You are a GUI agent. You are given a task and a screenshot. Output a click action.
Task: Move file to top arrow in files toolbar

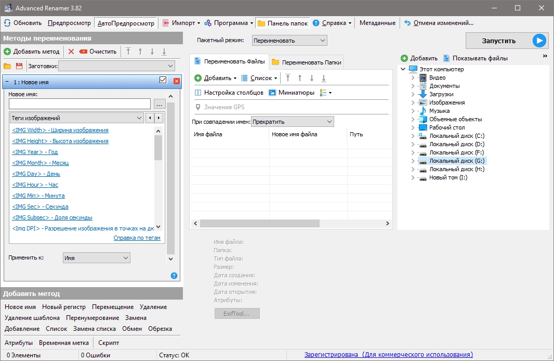click(x=288, y=78)
